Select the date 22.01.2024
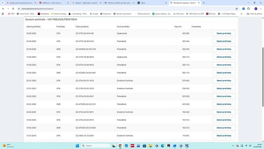The width and height of the screenshot is (264, 149). click(31, 80)
